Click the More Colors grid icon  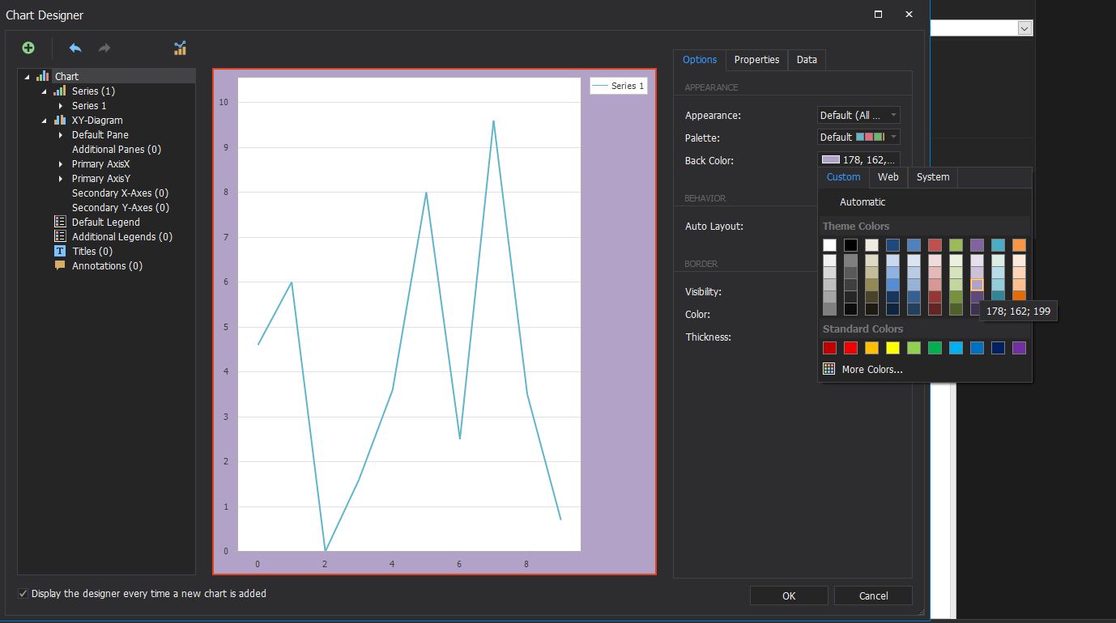pyautogui.click(x=829, y=369)
